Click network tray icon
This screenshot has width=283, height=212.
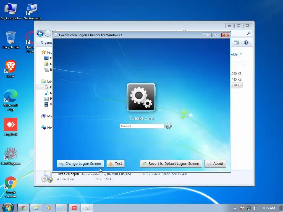coord(248,208)
